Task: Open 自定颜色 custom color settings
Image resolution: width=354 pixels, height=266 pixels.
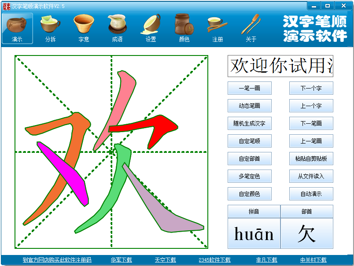Action: pyautogui.click(x=249, y=194)
